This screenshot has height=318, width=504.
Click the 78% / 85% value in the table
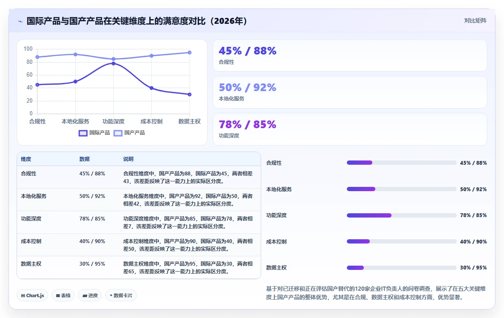coord(92,218)
